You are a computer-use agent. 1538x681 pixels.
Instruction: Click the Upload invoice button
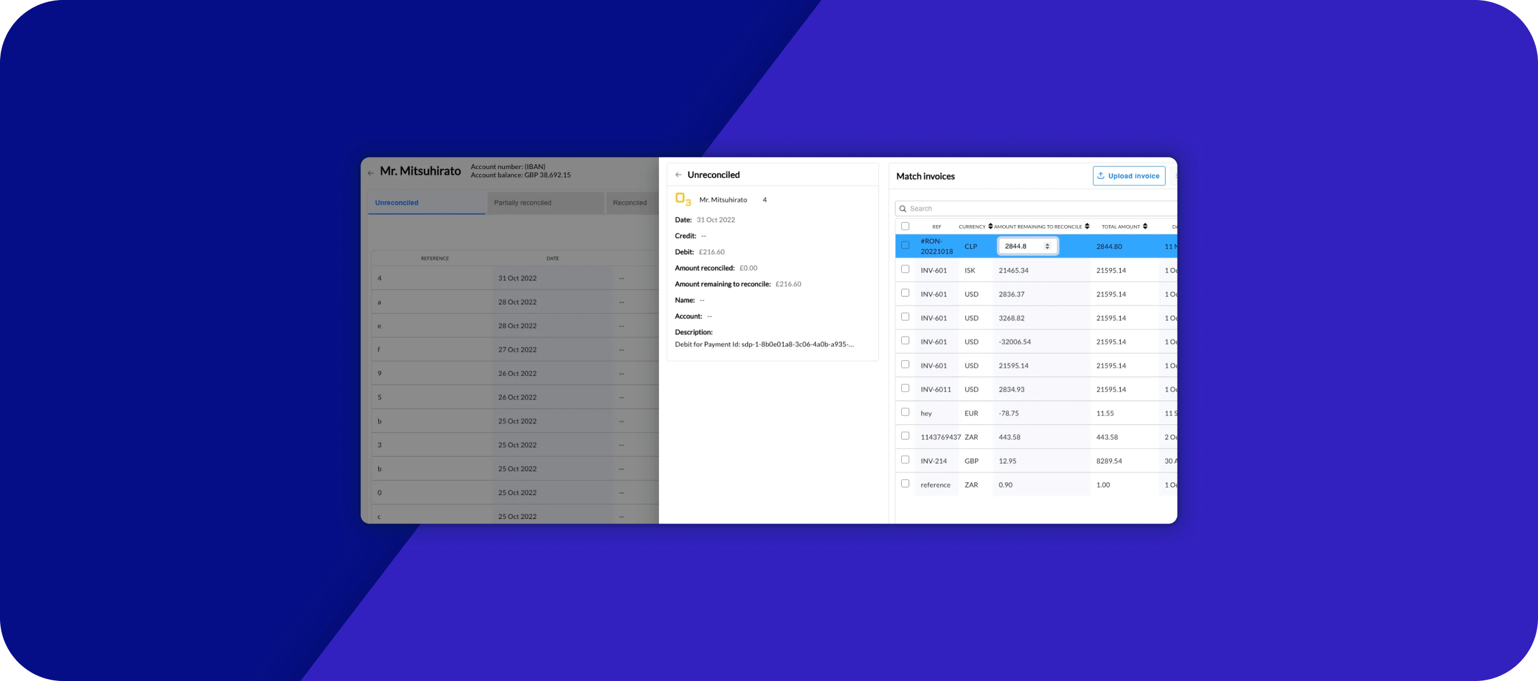click(x=1129, y=176)
